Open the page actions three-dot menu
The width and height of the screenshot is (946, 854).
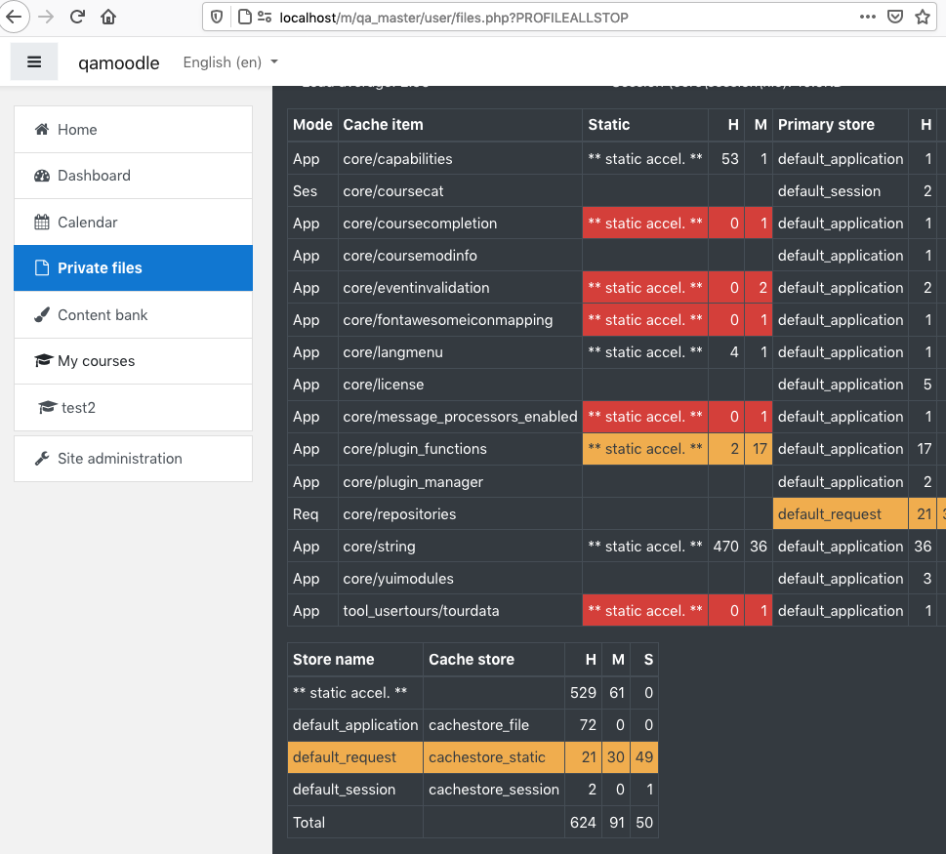pos(868,17)
